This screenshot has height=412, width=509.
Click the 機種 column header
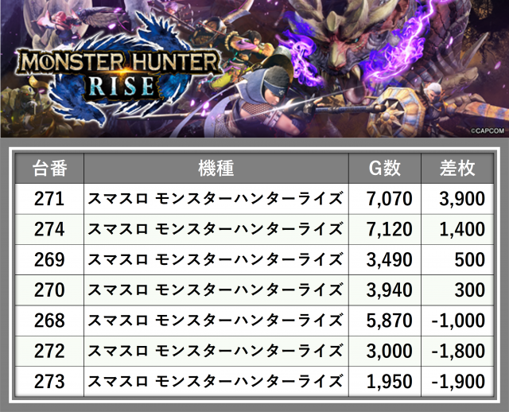[x=216, y=168]
